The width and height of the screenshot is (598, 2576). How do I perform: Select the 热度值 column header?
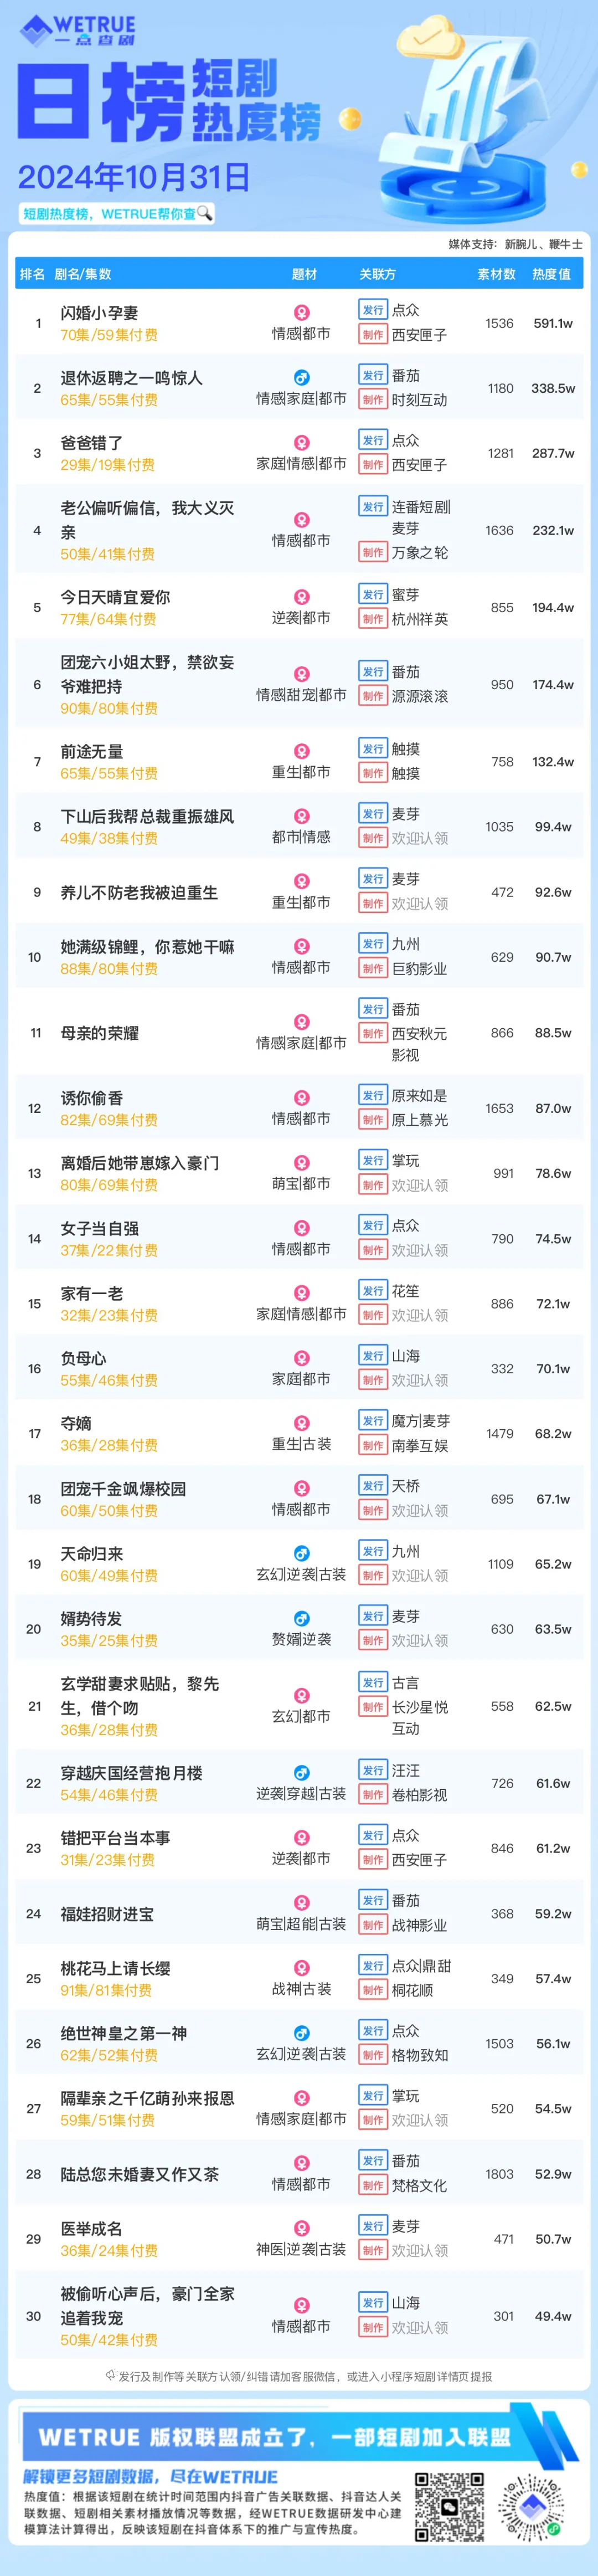[x=551, y=274]
